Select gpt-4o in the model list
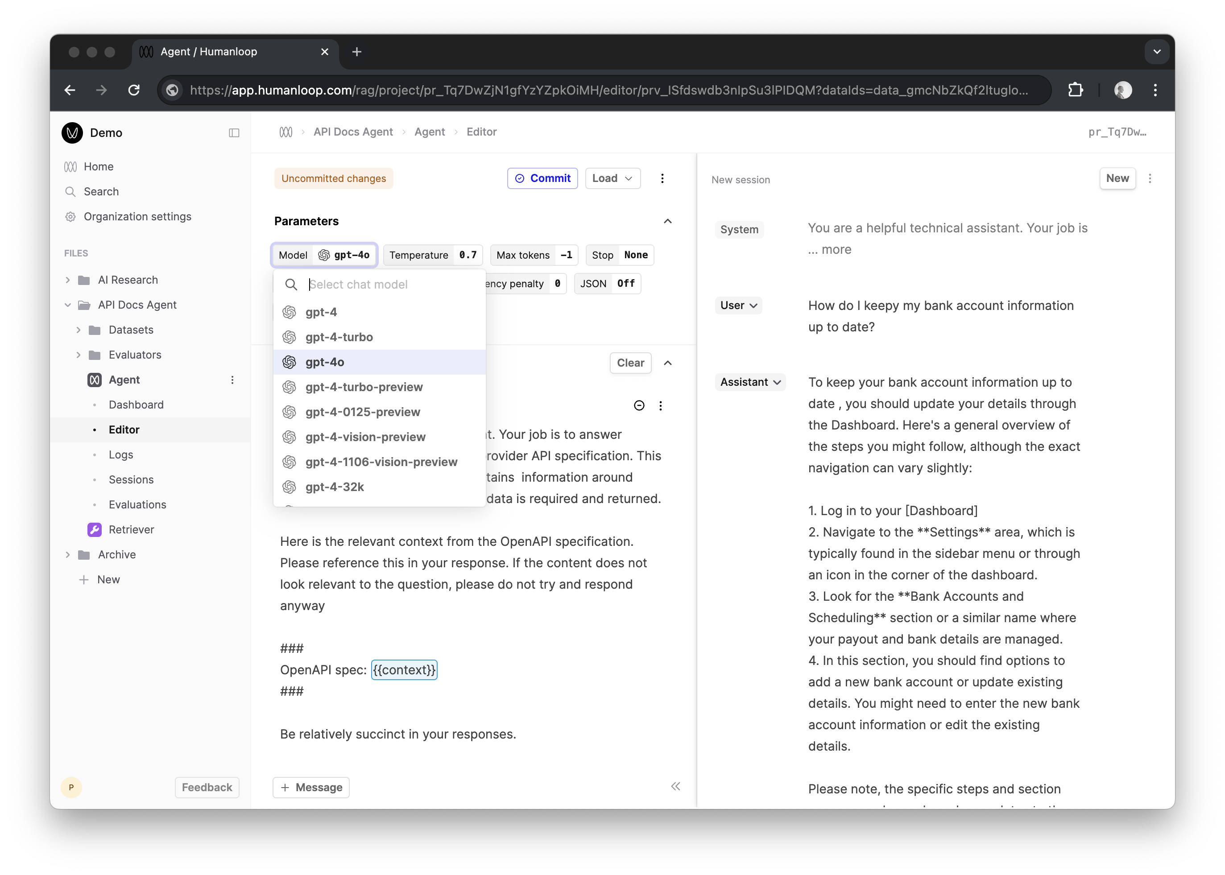 (x=379, y=362)
